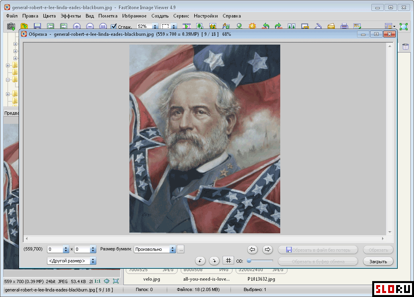The image size is (414, 297).
Task: Click the previous image green arrow icon
Action: point(51,26)
